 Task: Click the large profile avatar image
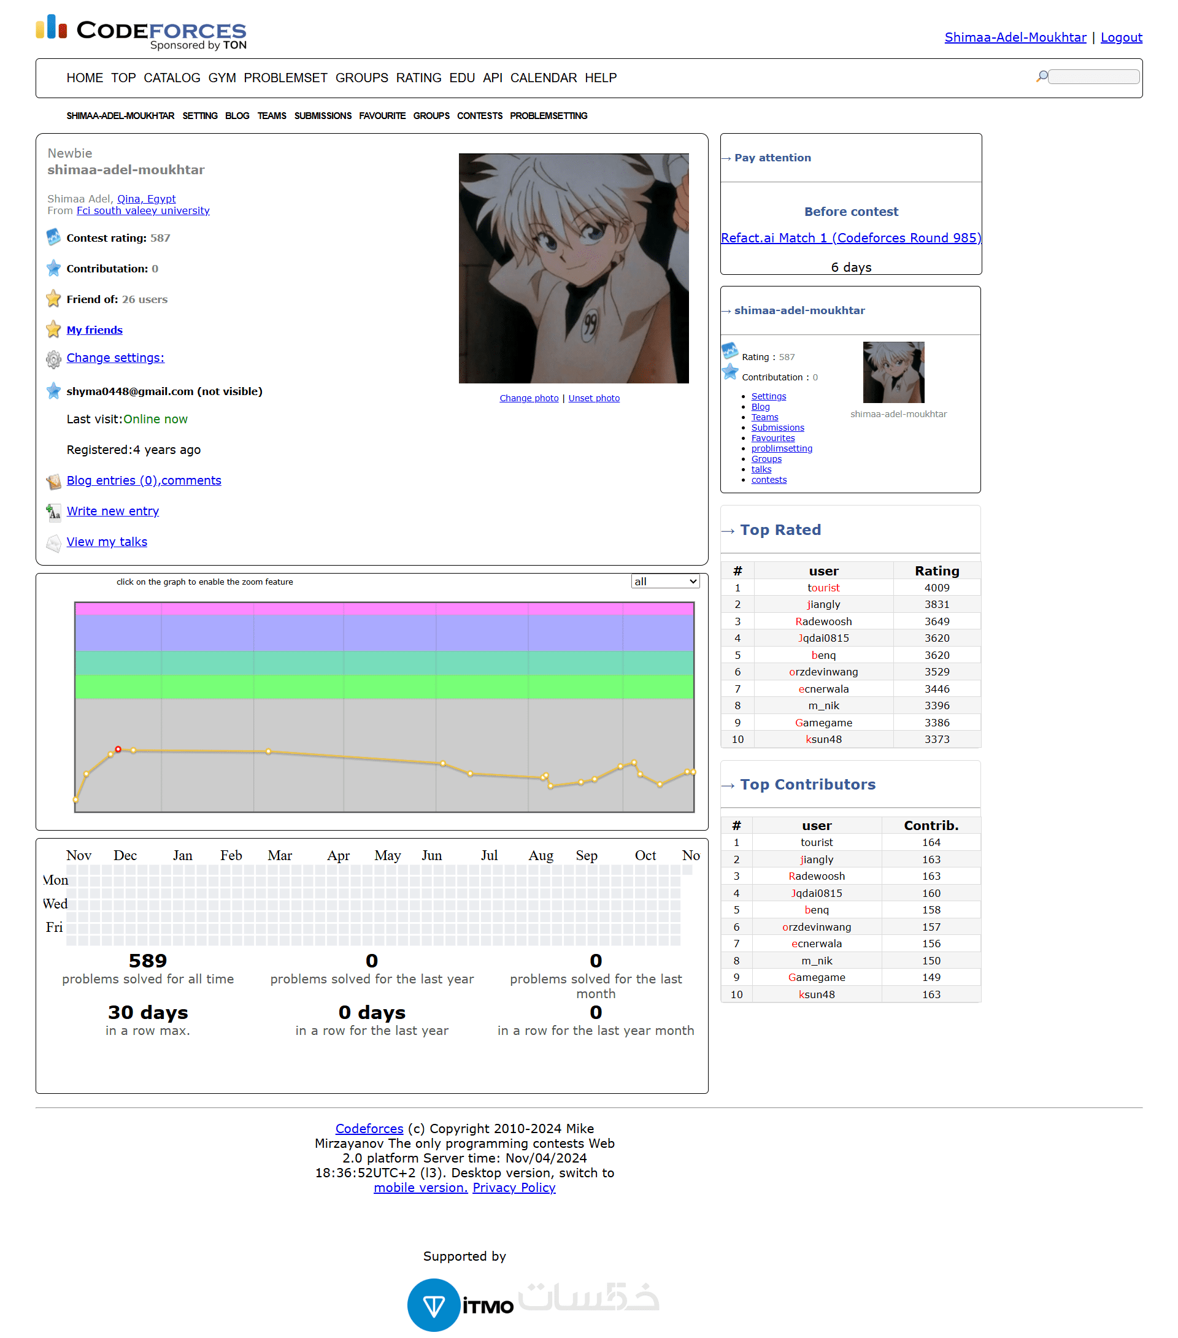pos(573,267)
